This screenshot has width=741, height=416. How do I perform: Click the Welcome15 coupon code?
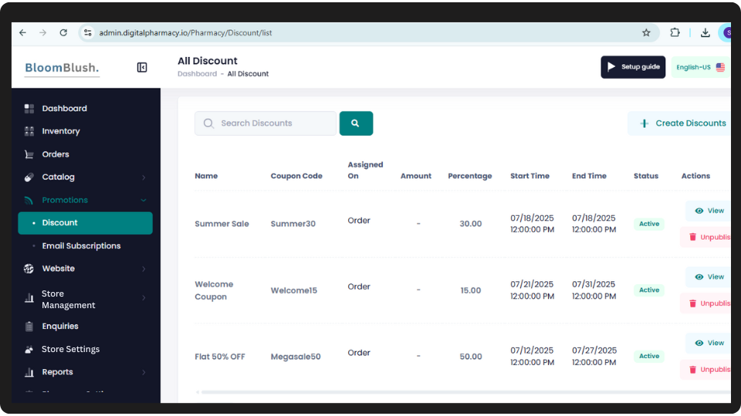tap(294, 290)
